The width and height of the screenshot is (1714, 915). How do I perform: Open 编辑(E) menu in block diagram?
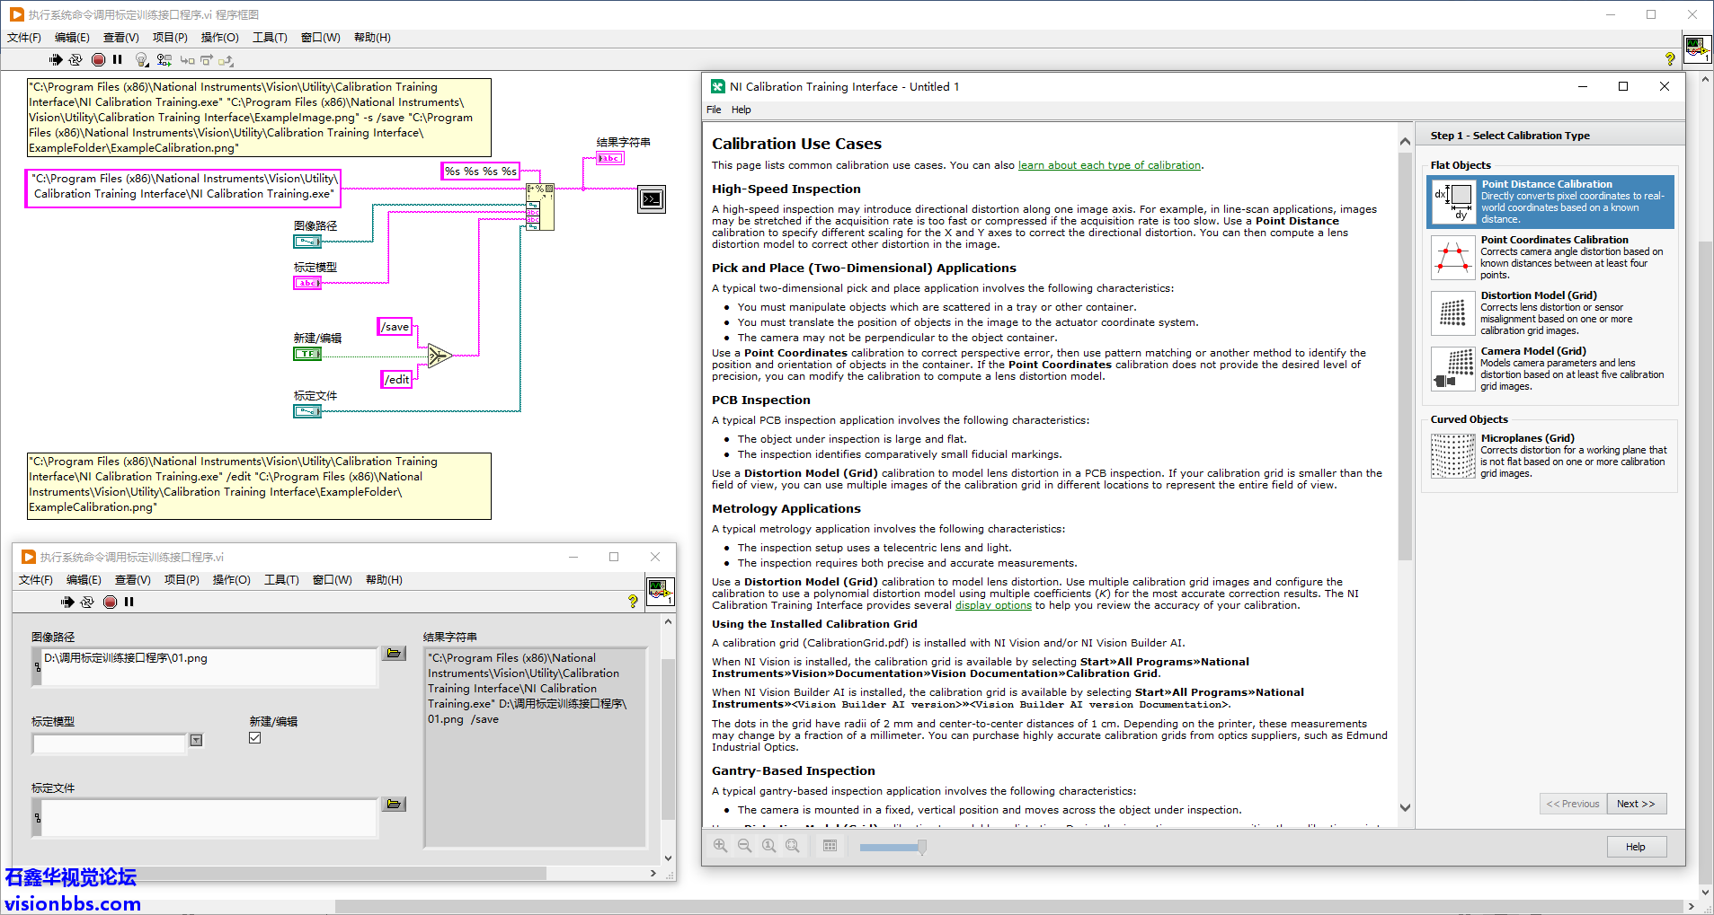pos(72,38)
